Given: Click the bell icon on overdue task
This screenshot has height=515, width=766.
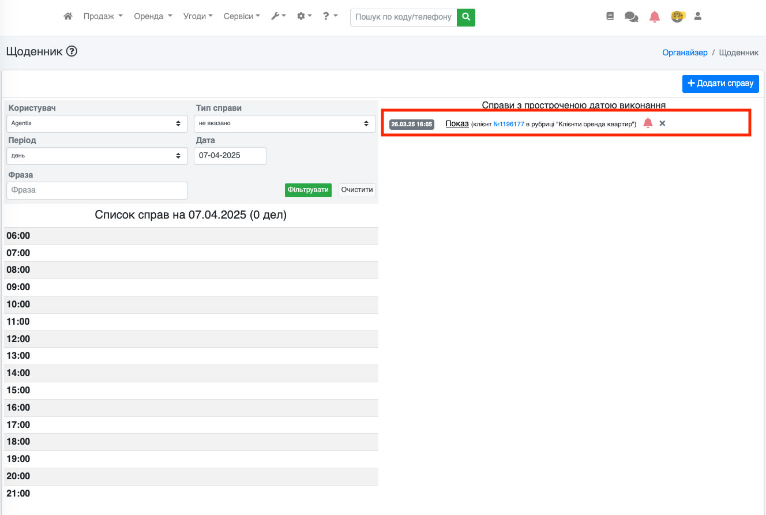Looking at the screenshot, I should click(x=648, y=123).
